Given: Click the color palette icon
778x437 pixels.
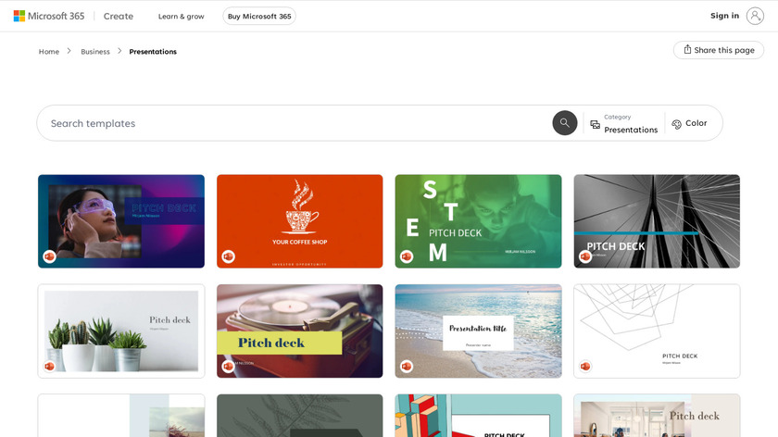Looking at the screenshot, I should pos(676,124).
